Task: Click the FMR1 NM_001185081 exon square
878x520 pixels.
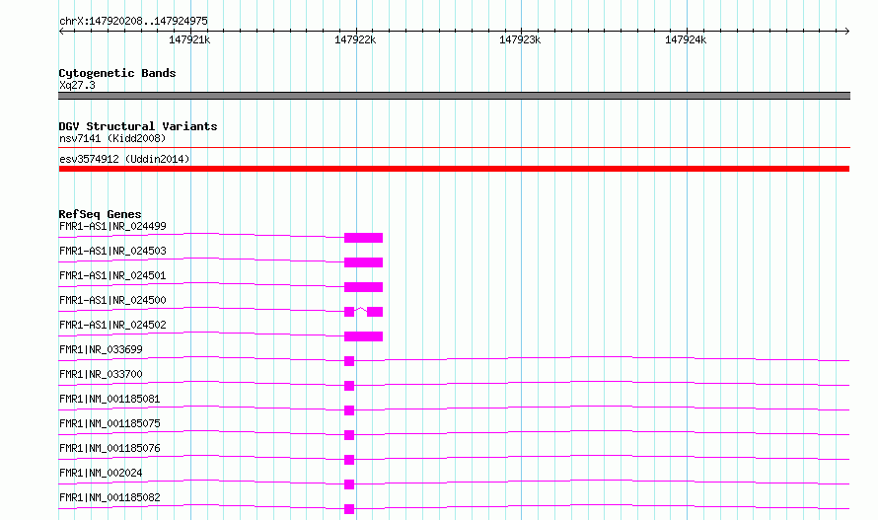Action: (349, 410)
